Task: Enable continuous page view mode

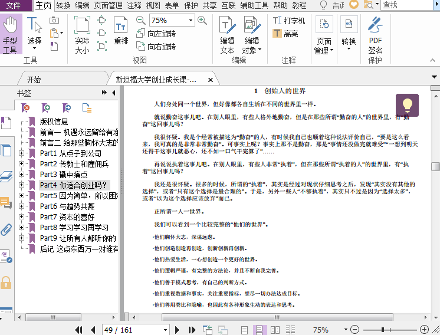Action: (260, 330)
